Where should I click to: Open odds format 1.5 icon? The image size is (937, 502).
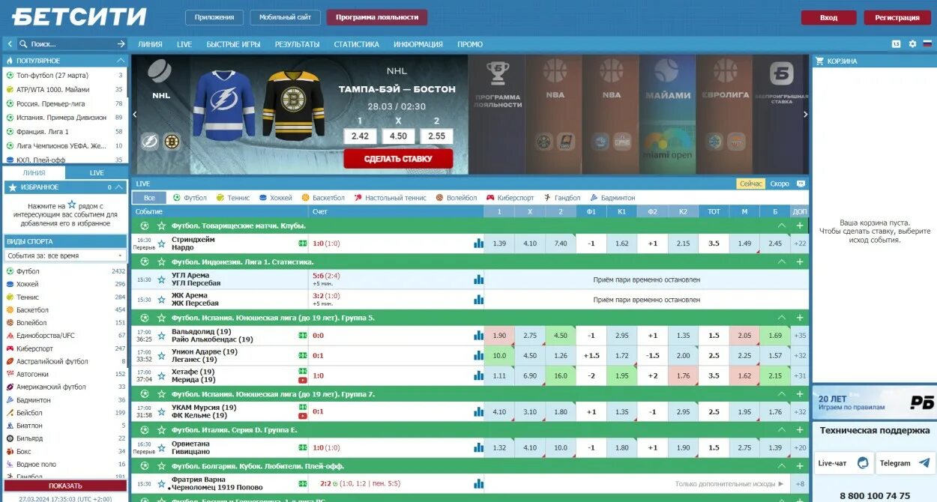pyautogui.click(x=896, y=44)
